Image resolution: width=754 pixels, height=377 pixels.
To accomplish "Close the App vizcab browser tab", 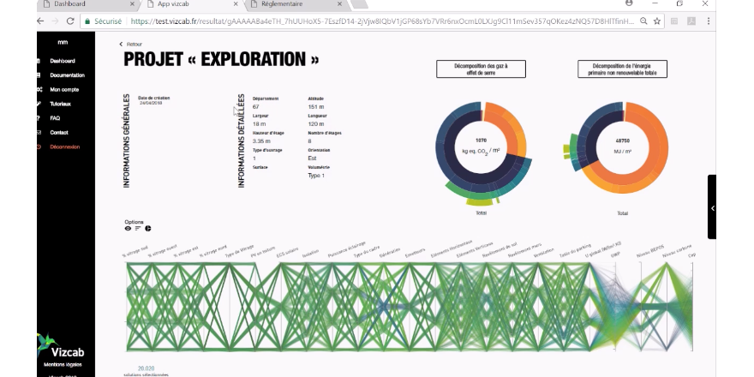I will click(x=236, y=3).
